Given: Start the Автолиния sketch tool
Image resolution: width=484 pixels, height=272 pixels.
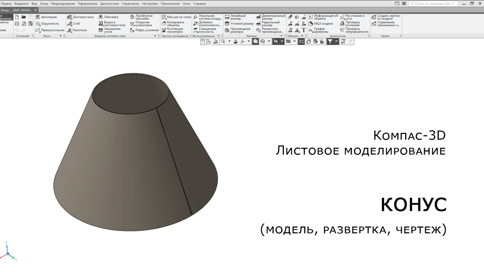Looking at the screenshot, I should click(x=46, y=17).
